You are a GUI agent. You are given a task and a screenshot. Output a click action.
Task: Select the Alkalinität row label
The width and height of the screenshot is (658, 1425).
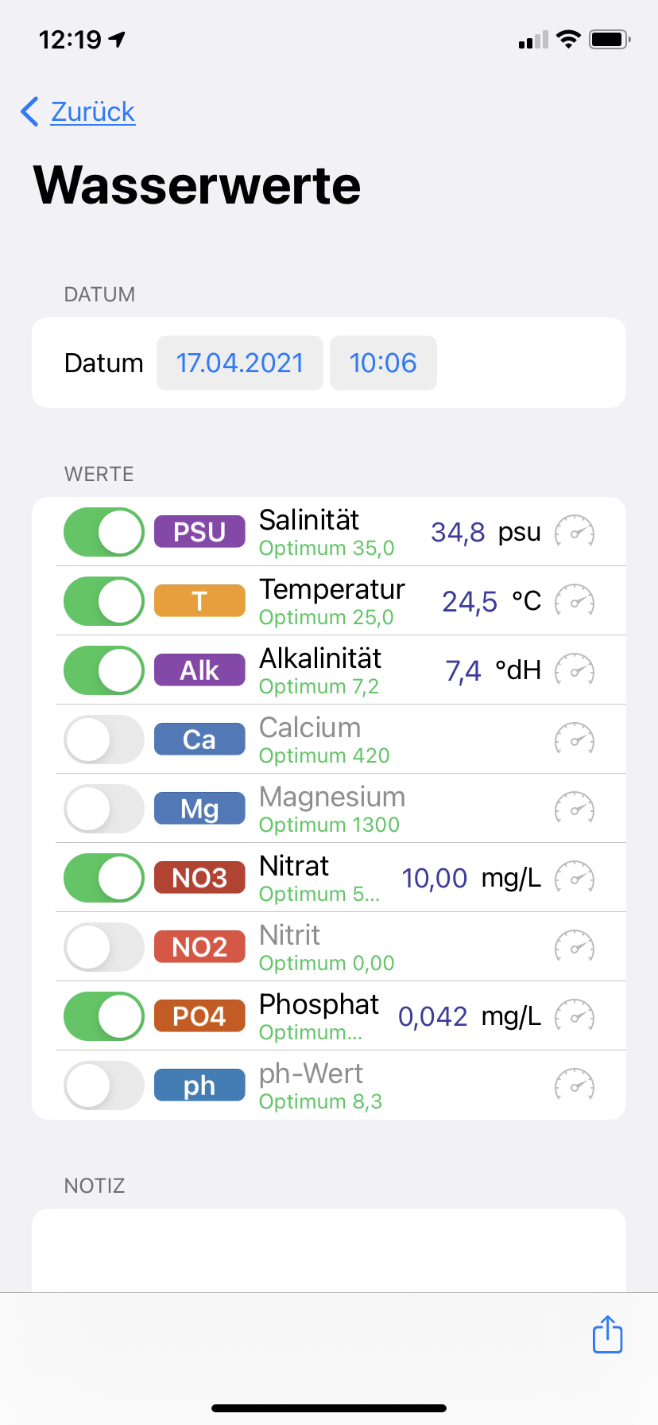point(320,659)
